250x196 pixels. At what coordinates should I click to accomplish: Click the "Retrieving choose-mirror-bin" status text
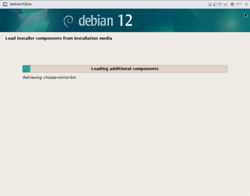(49, 78)
